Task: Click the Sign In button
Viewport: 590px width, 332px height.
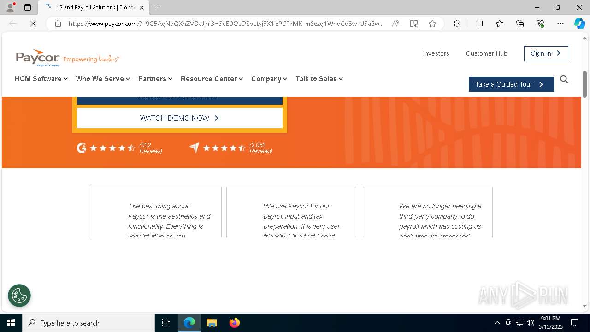Action: click(546, 53)
